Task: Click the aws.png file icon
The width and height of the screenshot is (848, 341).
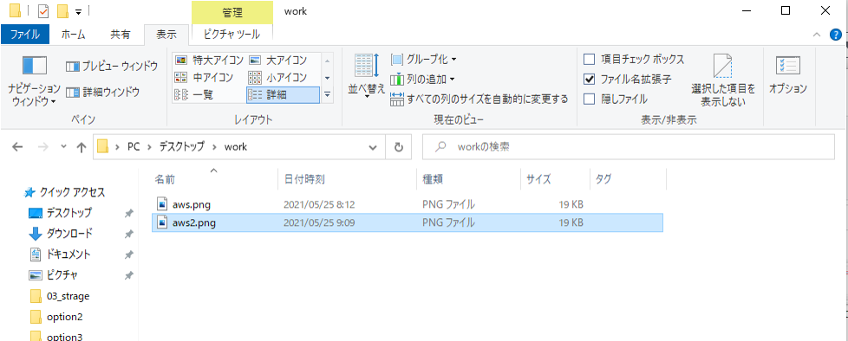Action: tap(162, 204)
